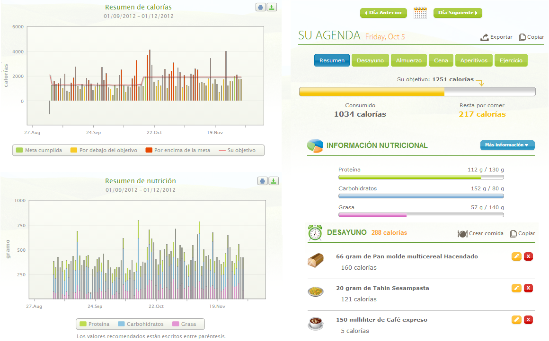Download the Resumen de calorías chart

[x=272, y=7]
